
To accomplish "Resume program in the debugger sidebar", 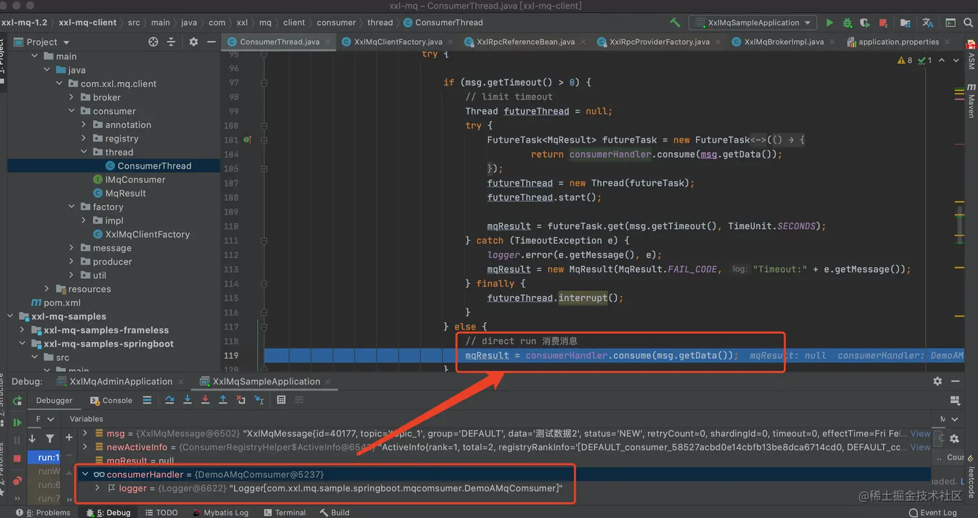I will [x=17, y=423].
